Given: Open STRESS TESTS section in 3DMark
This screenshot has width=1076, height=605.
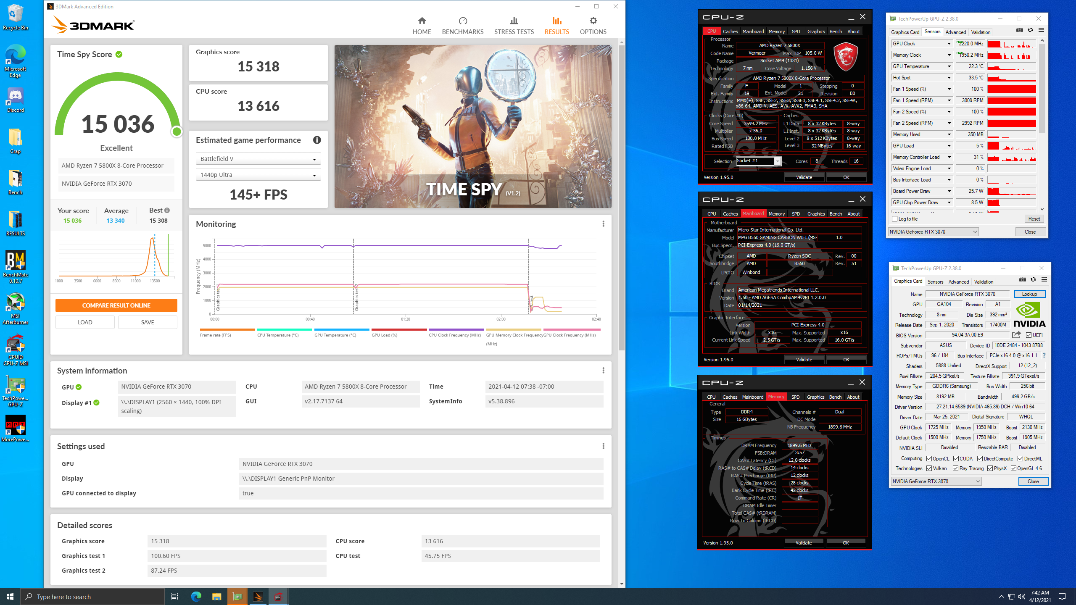Looking at the screenshot, I should [x=514, y=26].
